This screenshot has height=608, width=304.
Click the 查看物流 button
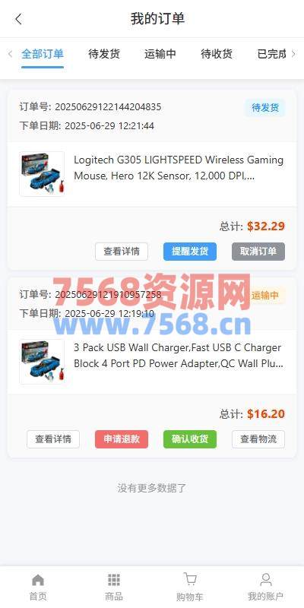(x=258, y=439)
